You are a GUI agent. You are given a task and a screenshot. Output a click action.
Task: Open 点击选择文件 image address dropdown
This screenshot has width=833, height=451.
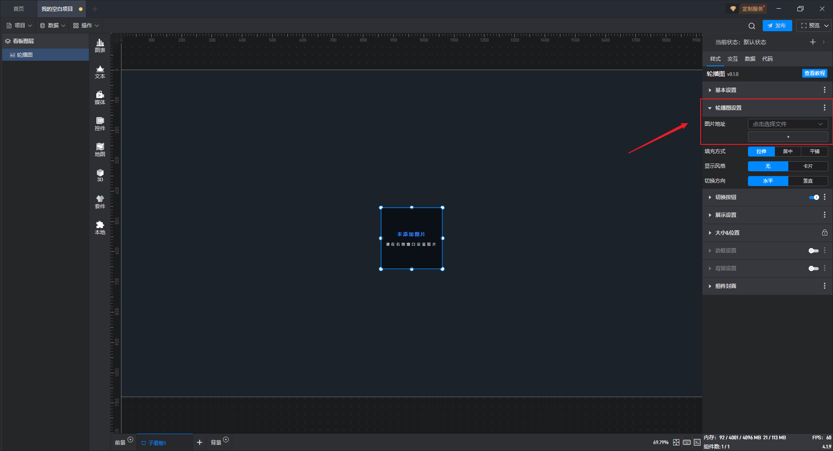coord(788,124)
